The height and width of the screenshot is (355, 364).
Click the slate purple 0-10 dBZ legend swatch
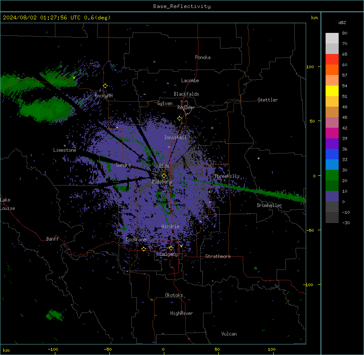332,196
